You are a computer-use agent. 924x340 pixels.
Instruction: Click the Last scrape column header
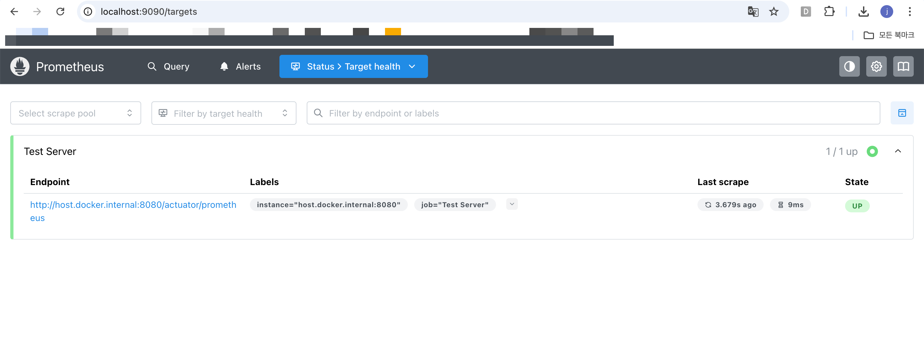[x=723, y=182]
